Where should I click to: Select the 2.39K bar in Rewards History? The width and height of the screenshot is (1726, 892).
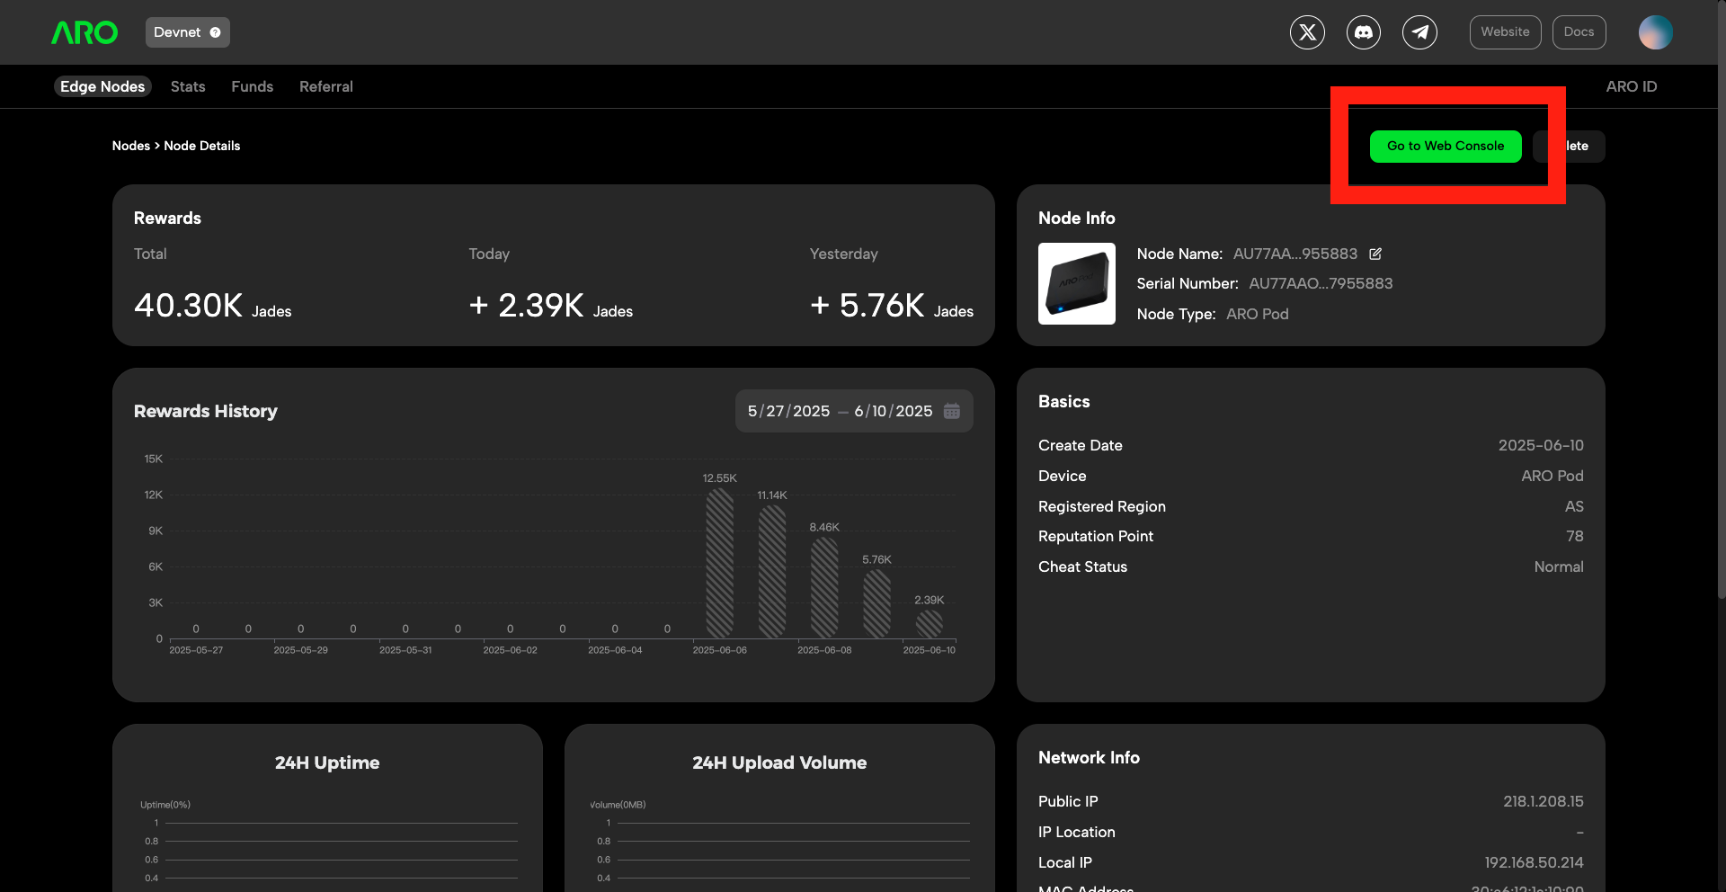(x=930, y=624)
